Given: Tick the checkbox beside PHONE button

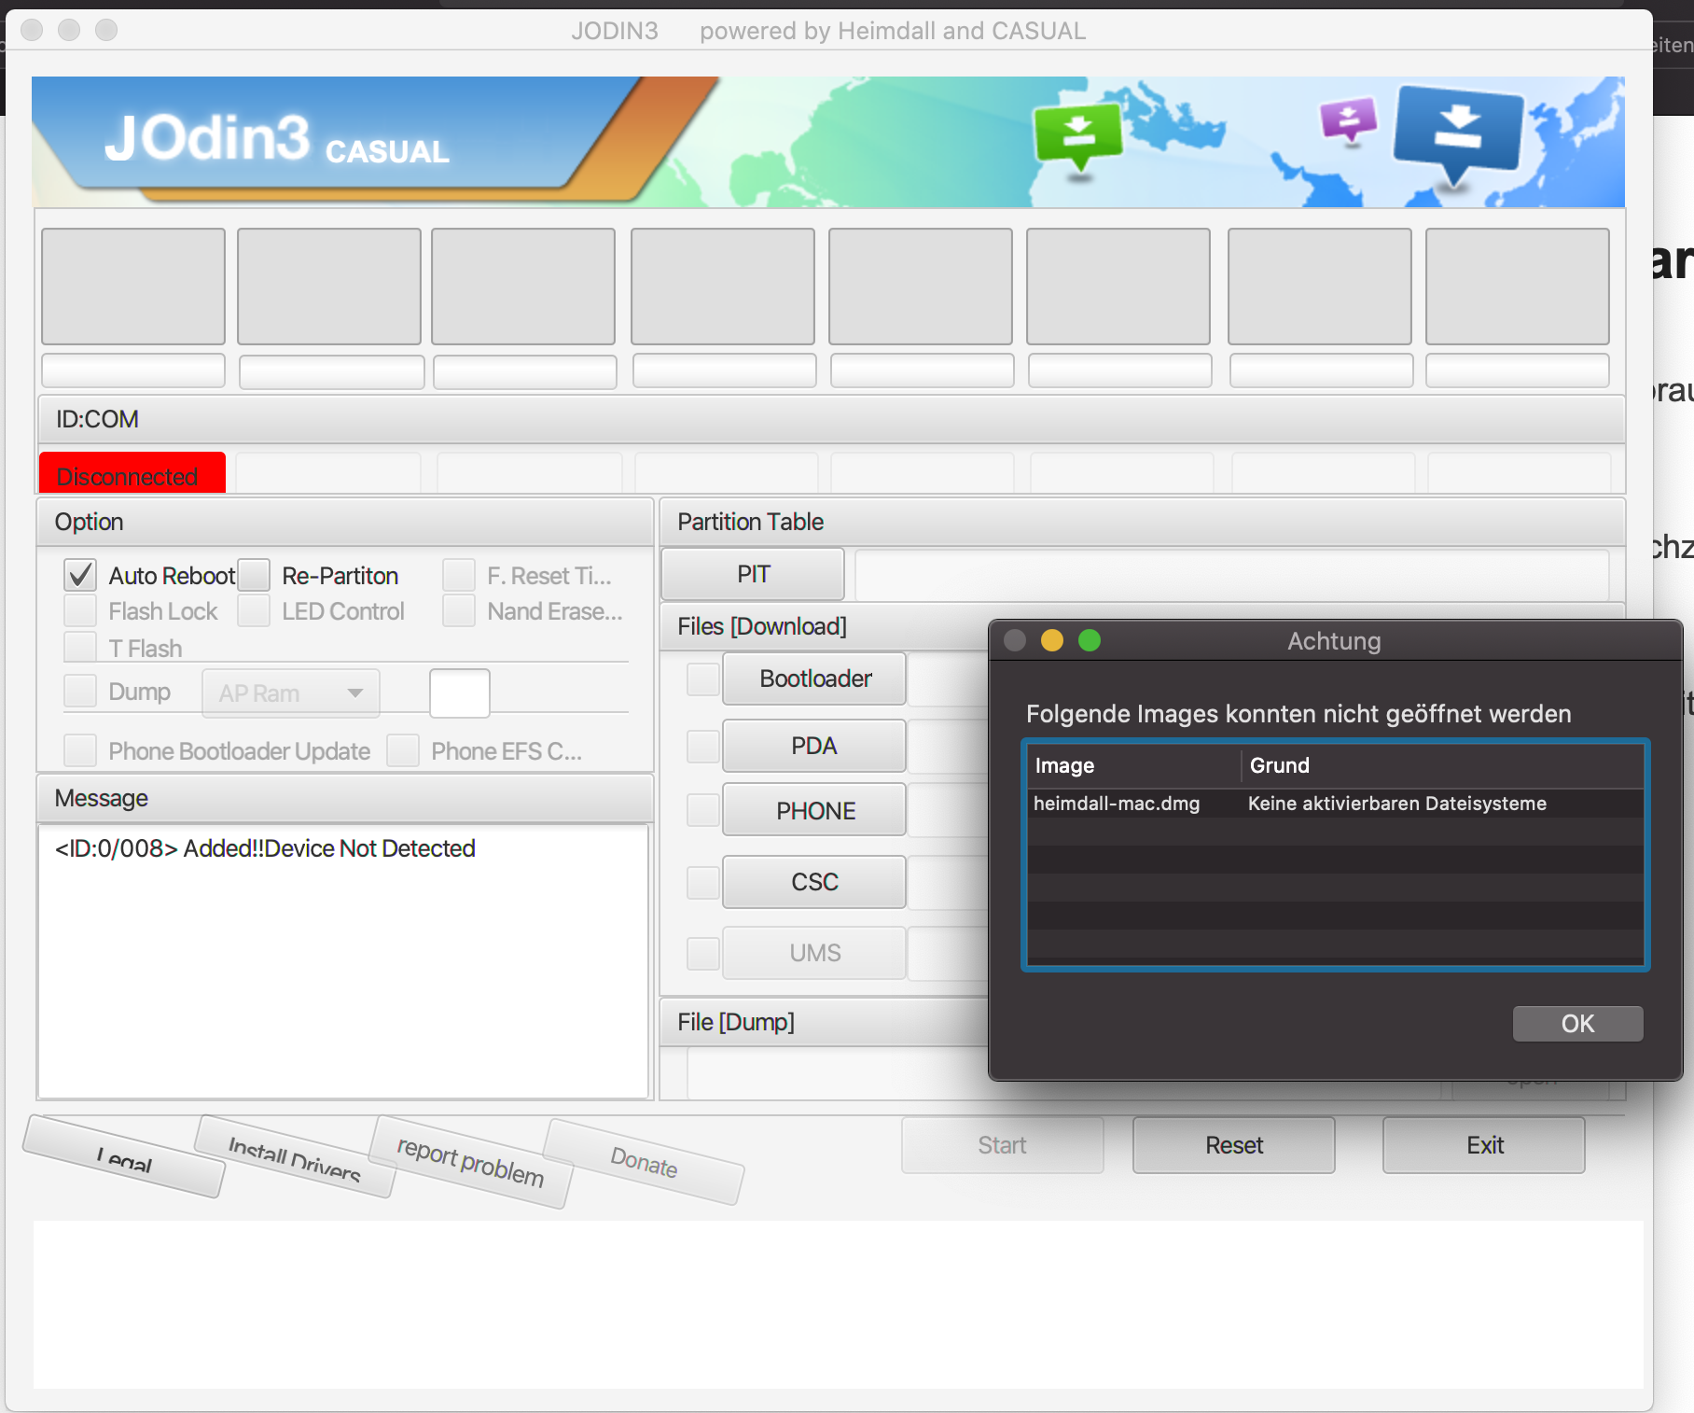Looking at the screenshot, I should [702, 810].
